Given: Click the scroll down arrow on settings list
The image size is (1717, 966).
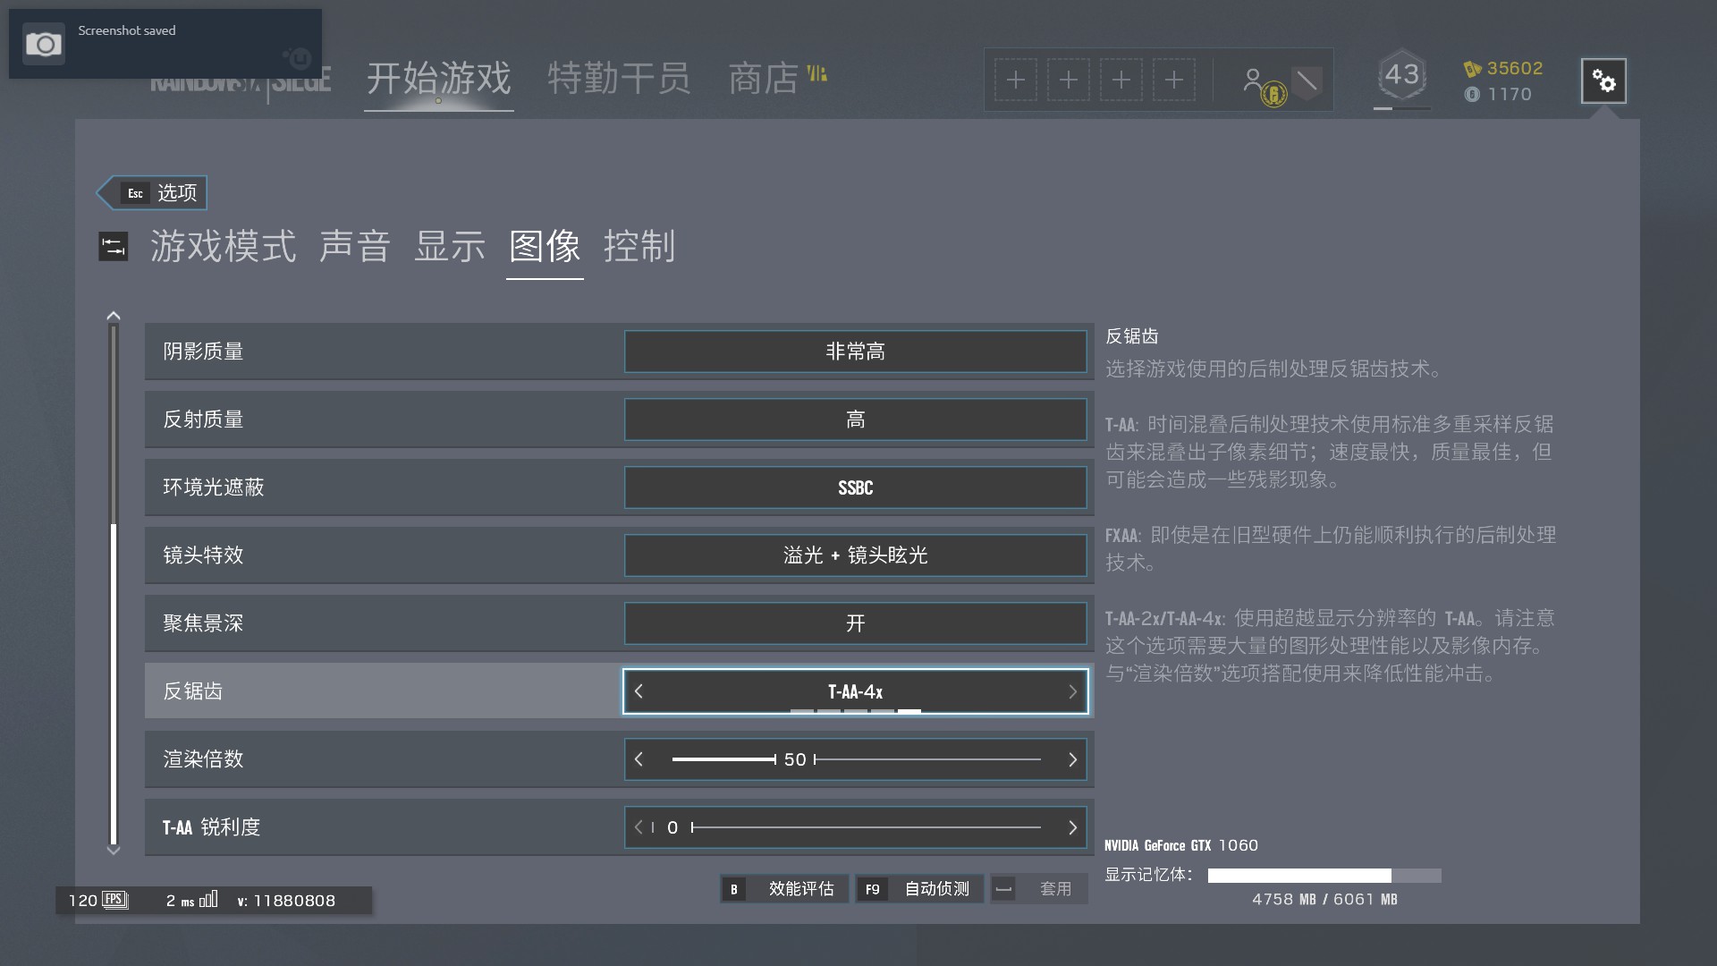Looking at the screenshot, I should pos(114,850).
